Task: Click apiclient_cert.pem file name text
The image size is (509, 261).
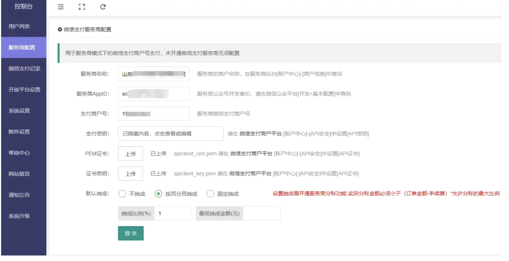Action: [195, 154]
